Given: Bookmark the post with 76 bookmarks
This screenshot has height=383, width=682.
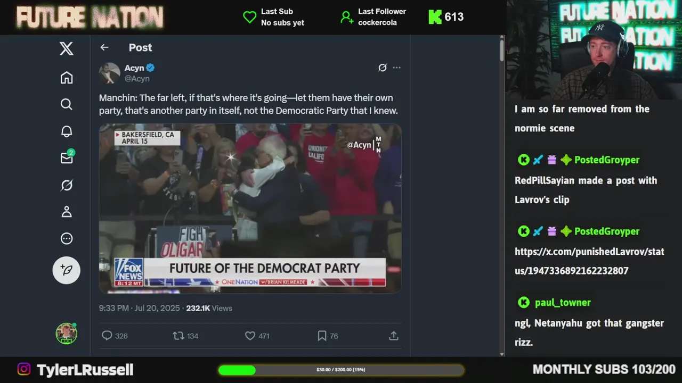Looking at the screenshot, I should (x=328, y=336).
